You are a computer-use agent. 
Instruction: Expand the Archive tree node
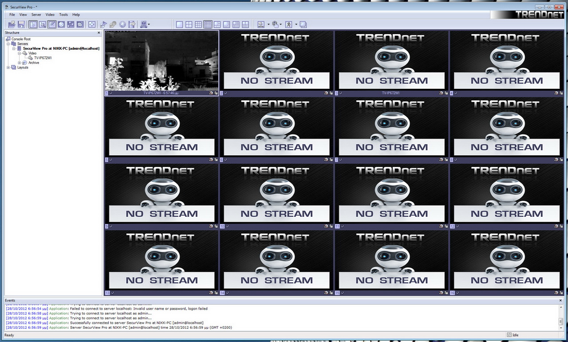point(19,63)
